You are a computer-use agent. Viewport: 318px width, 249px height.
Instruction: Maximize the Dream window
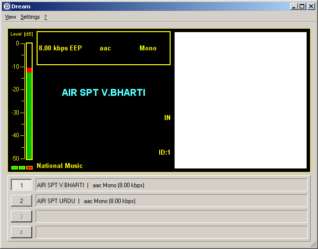point(302,6)
